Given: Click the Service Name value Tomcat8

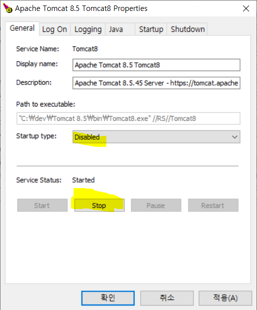Looking at the screenshot, I should click(85, 49).
